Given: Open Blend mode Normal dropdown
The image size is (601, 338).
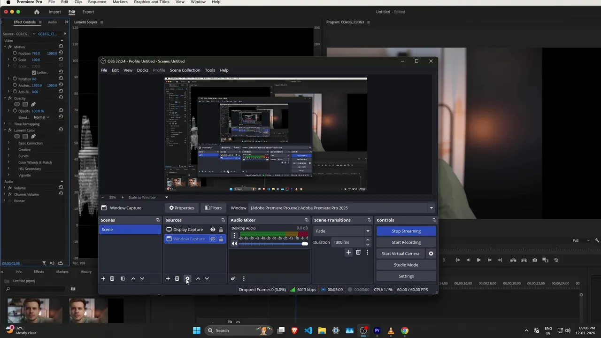Looking at the screenshot, I should point(41,117).
